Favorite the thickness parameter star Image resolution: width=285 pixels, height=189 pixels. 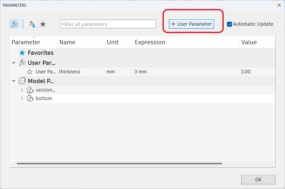tap(30, 72)
